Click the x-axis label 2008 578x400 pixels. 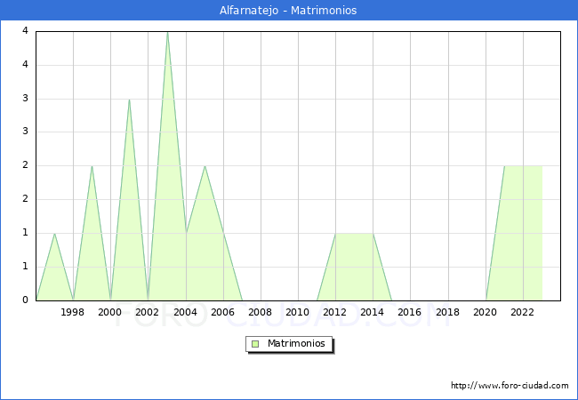point(261,312)
